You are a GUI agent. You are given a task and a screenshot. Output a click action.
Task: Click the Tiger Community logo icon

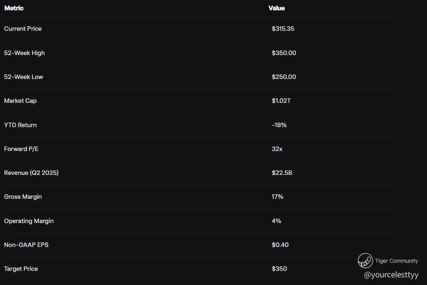(x=365, y=261)
